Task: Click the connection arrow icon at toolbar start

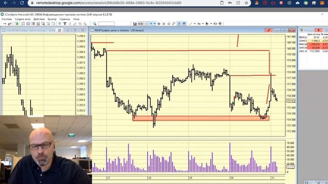Action: click(5, 24)
